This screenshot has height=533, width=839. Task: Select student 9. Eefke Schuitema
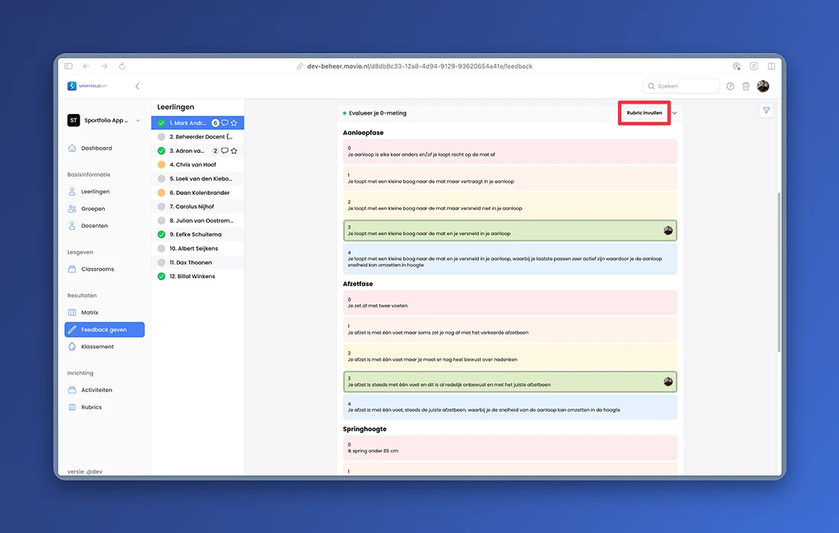(x=197, y=235)
